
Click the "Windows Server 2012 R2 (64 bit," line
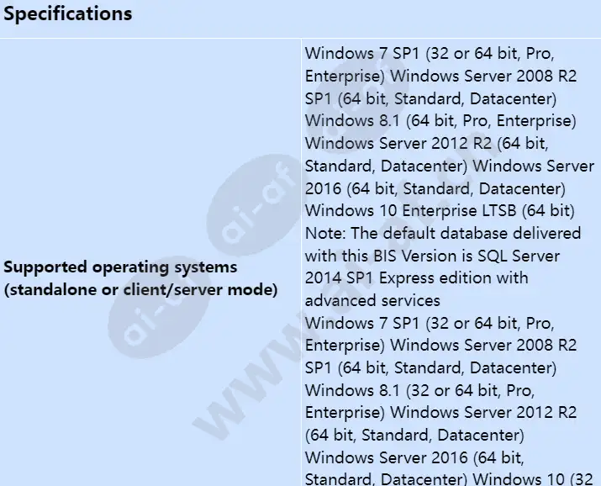point(425,143)
